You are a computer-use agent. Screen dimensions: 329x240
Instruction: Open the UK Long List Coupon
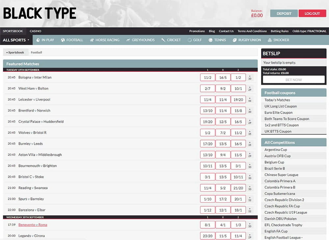[x=281, y=106]
